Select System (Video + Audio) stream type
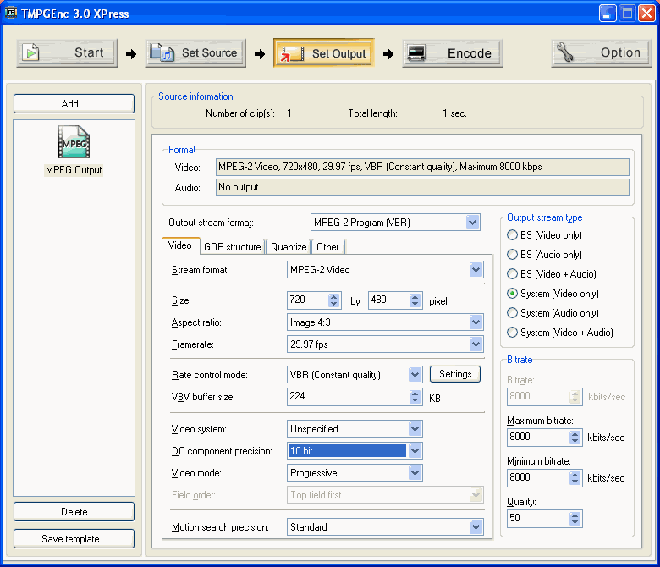The height and width of the screenshot is (567, 660). coord(560,332)
